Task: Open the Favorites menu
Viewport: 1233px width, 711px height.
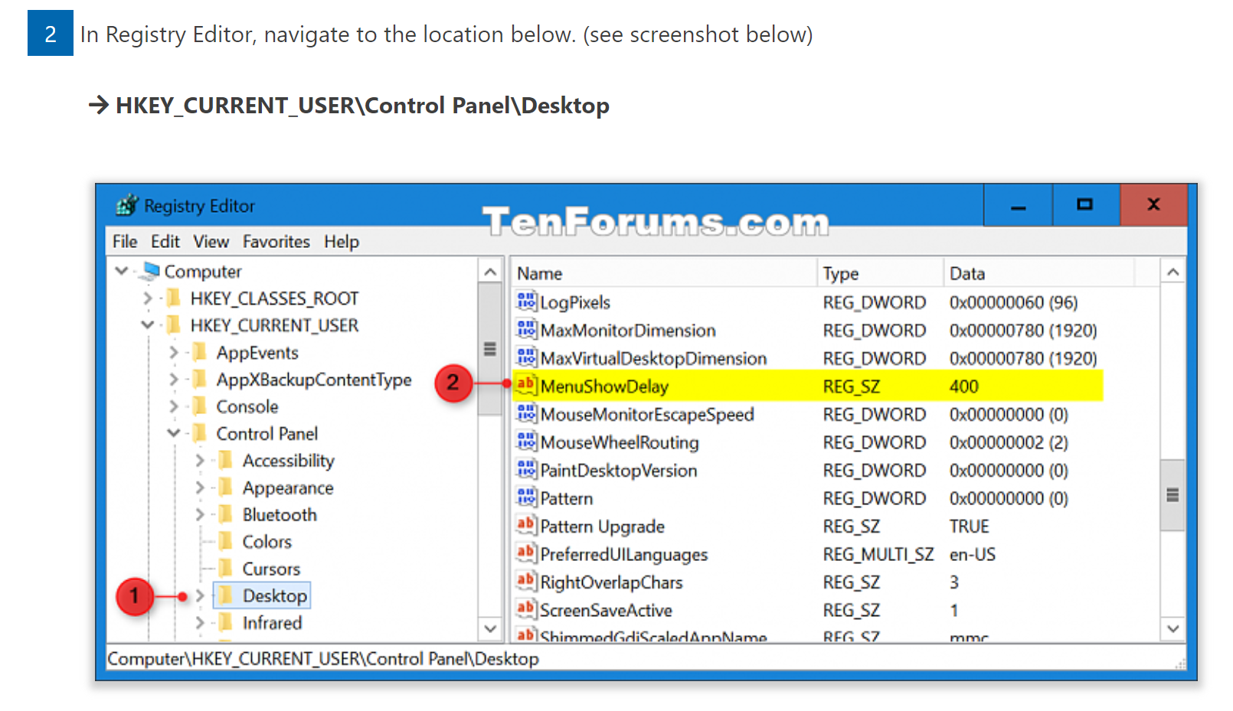Action: pos(276,242)
